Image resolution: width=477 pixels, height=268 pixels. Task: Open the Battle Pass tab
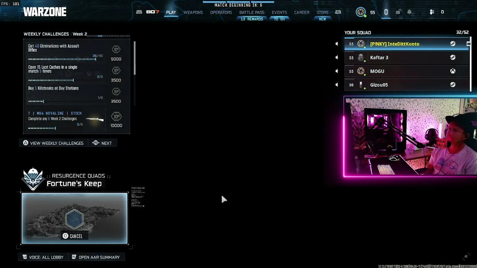(x=252, y=12)
